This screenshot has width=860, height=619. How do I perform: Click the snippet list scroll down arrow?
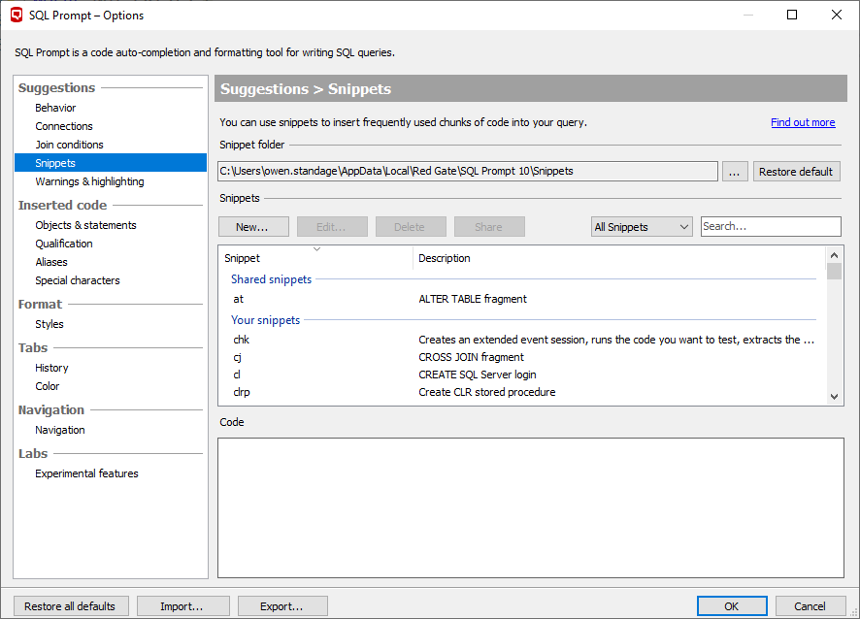point(834,397)
